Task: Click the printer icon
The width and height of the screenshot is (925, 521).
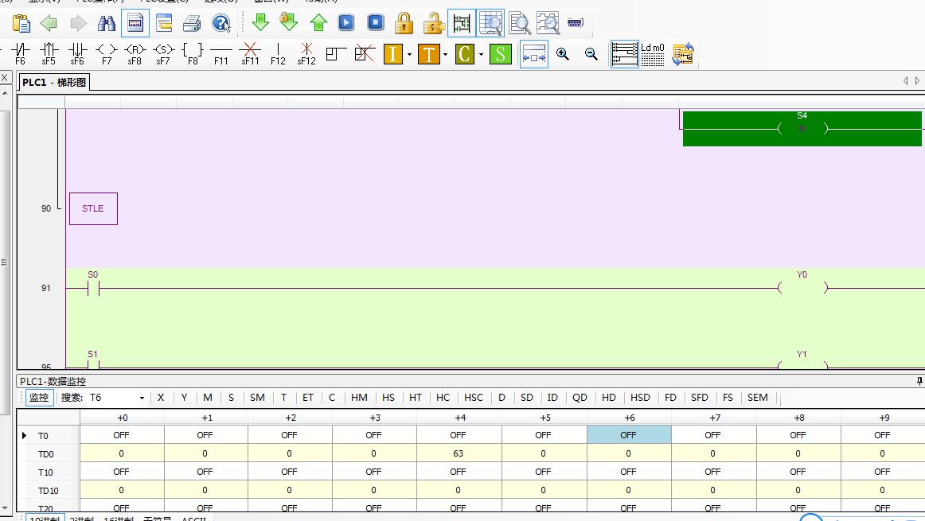Action: click(192, 23)
